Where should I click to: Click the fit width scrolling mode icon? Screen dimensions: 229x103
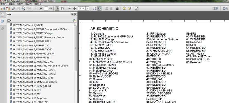tap(94, 8)
